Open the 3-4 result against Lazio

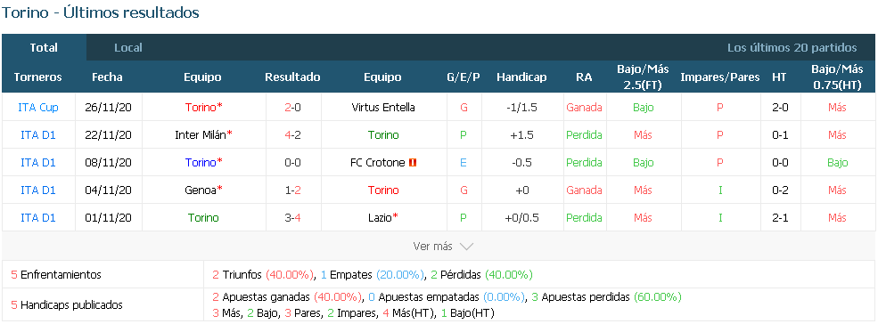pyautogui.click(x=292, y=217)
